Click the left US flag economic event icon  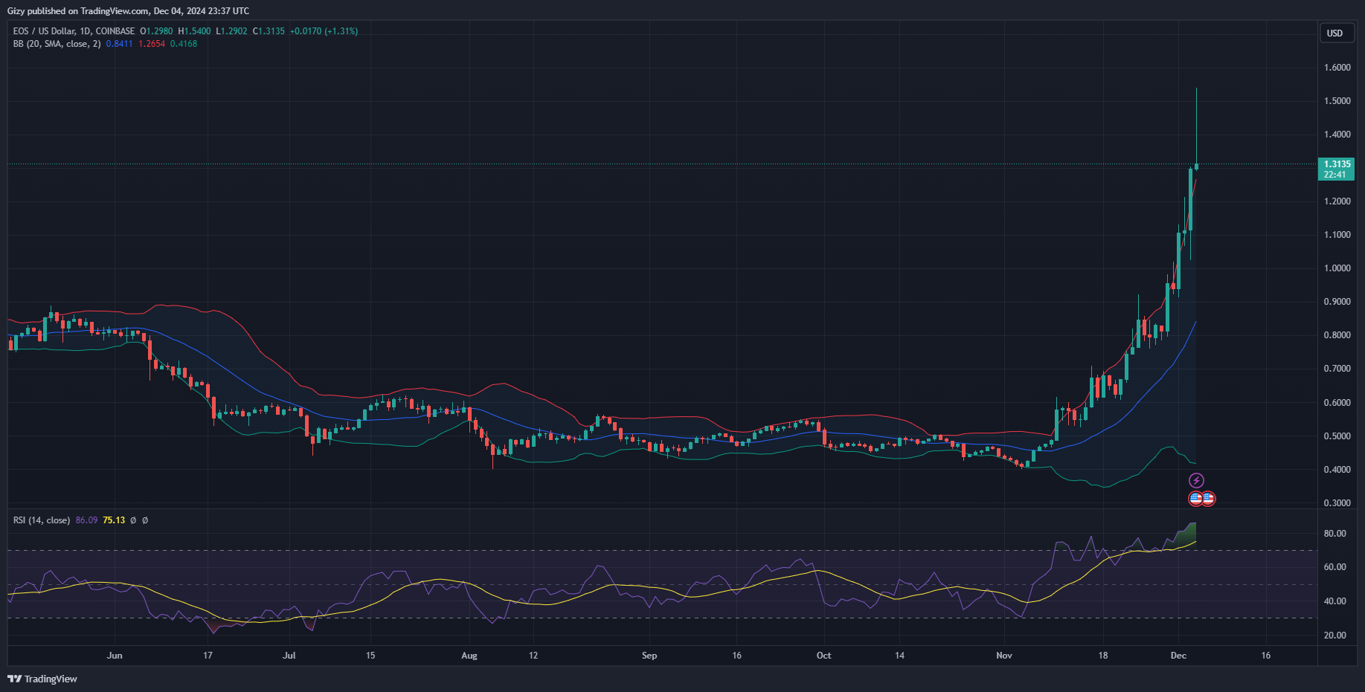pyautogui.click(x=1195, y=499)
